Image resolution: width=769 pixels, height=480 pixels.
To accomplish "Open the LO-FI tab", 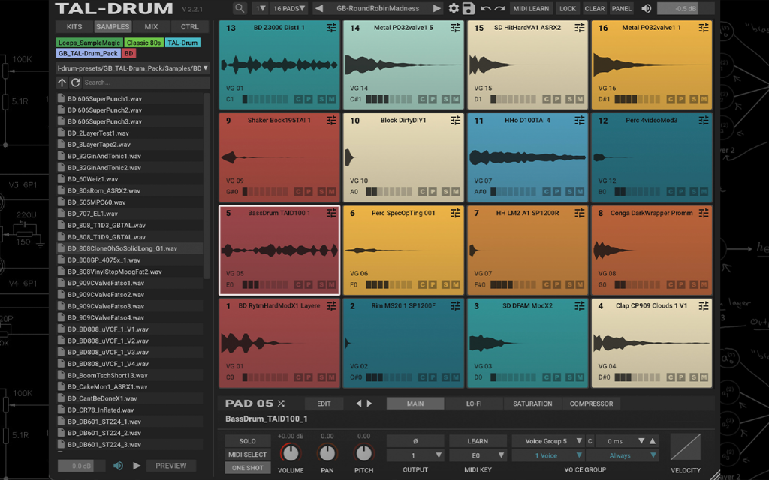I will point(474,403).
